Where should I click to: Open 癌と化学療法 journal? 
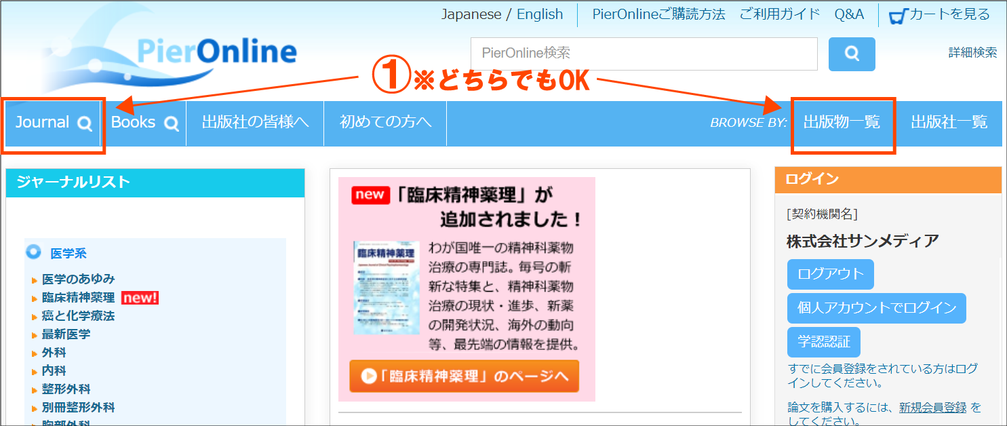tap(78, 315)
